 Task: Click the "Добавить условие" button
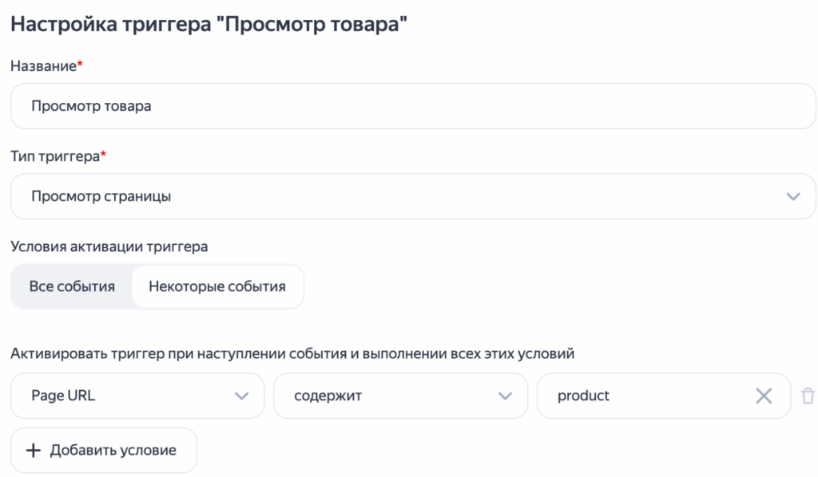pos(103,450)
